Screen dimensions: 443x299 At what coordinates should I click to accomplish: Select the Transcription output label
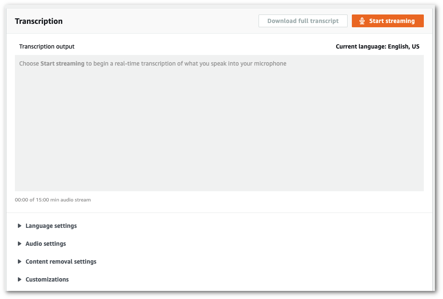pyautogui.click(x=47, y=46)
